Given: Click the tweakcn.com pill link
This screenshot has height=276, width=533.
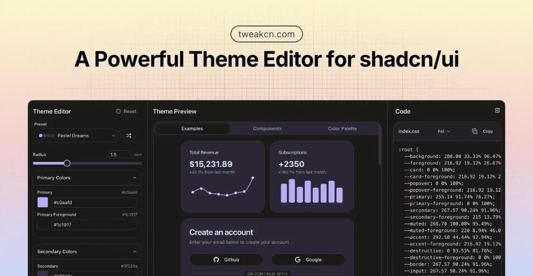Looking at the screenshot, I should 266,34.
